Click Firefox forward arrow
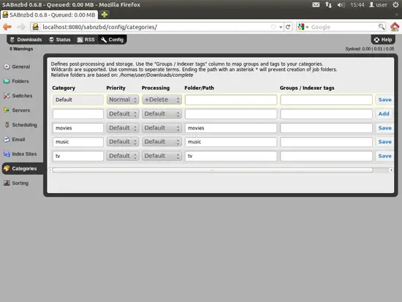 pyautogui.click(x=21, y=26)
